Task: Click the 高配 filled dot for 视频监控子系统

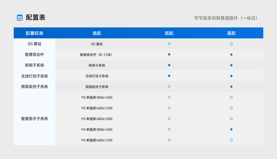Action: [231, 87]
